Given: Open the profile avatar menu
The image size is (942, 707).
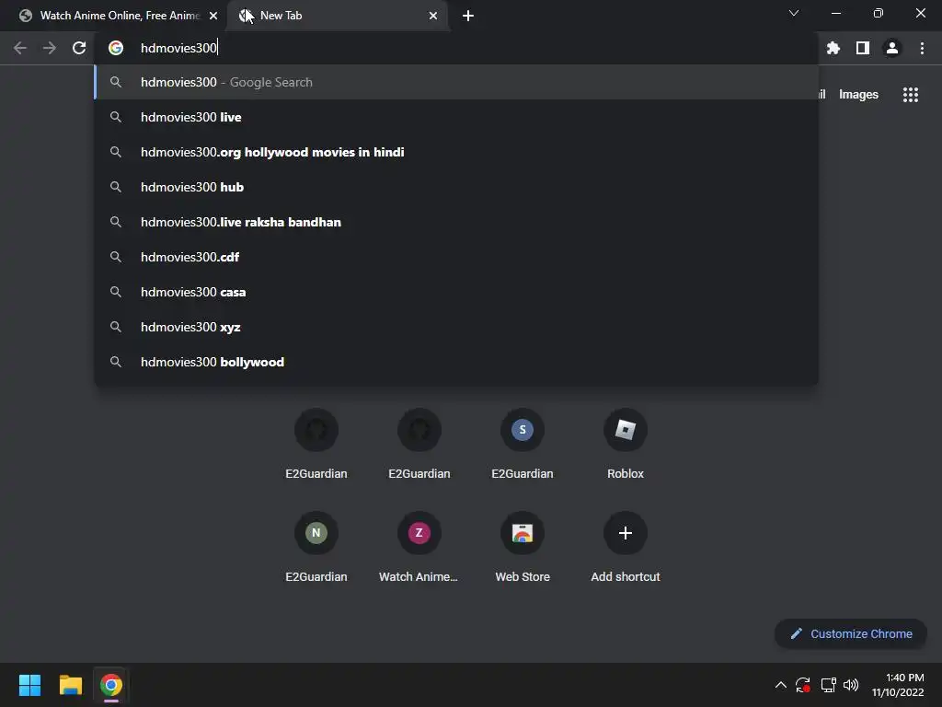Looking at the screenshot, I should 892,48.
